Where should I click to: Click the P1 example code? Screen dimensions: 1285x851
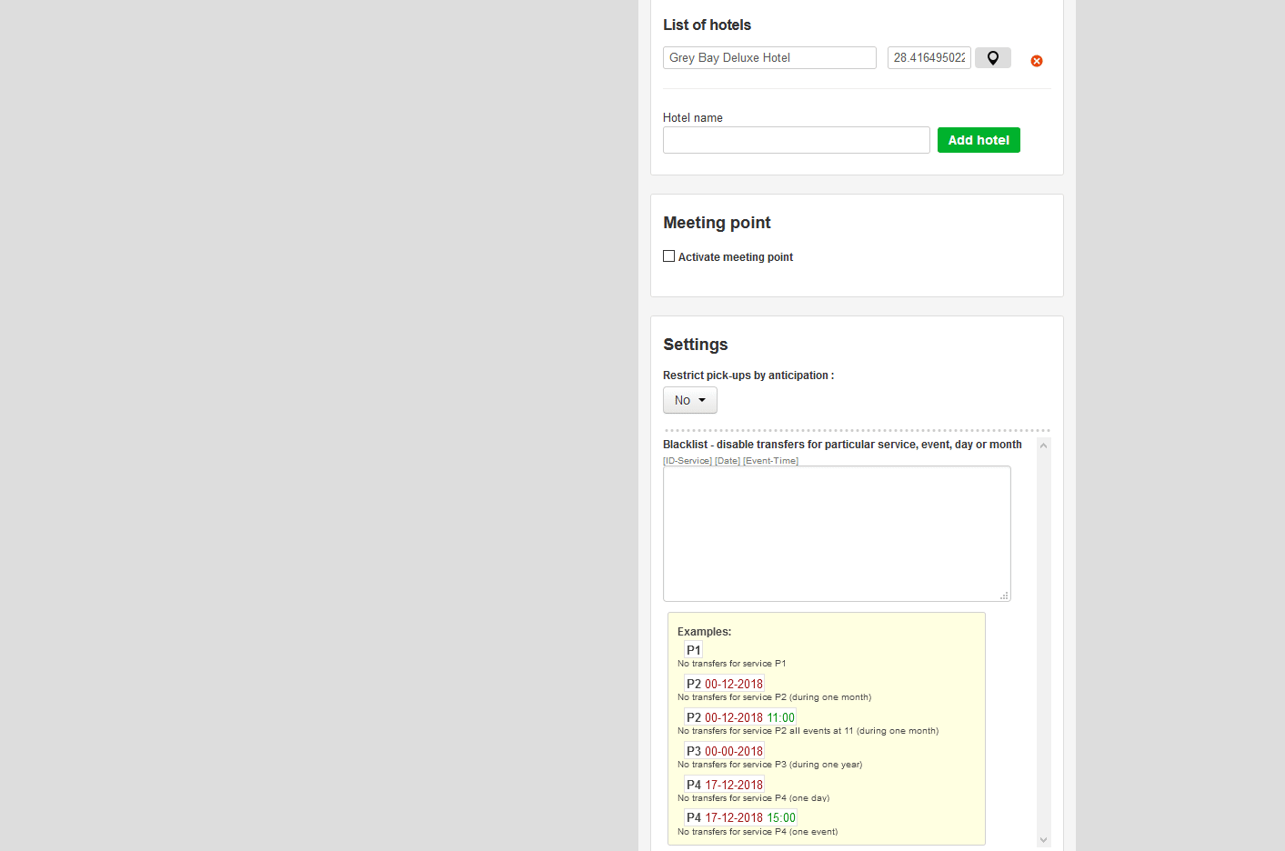[x=693, y=650]
